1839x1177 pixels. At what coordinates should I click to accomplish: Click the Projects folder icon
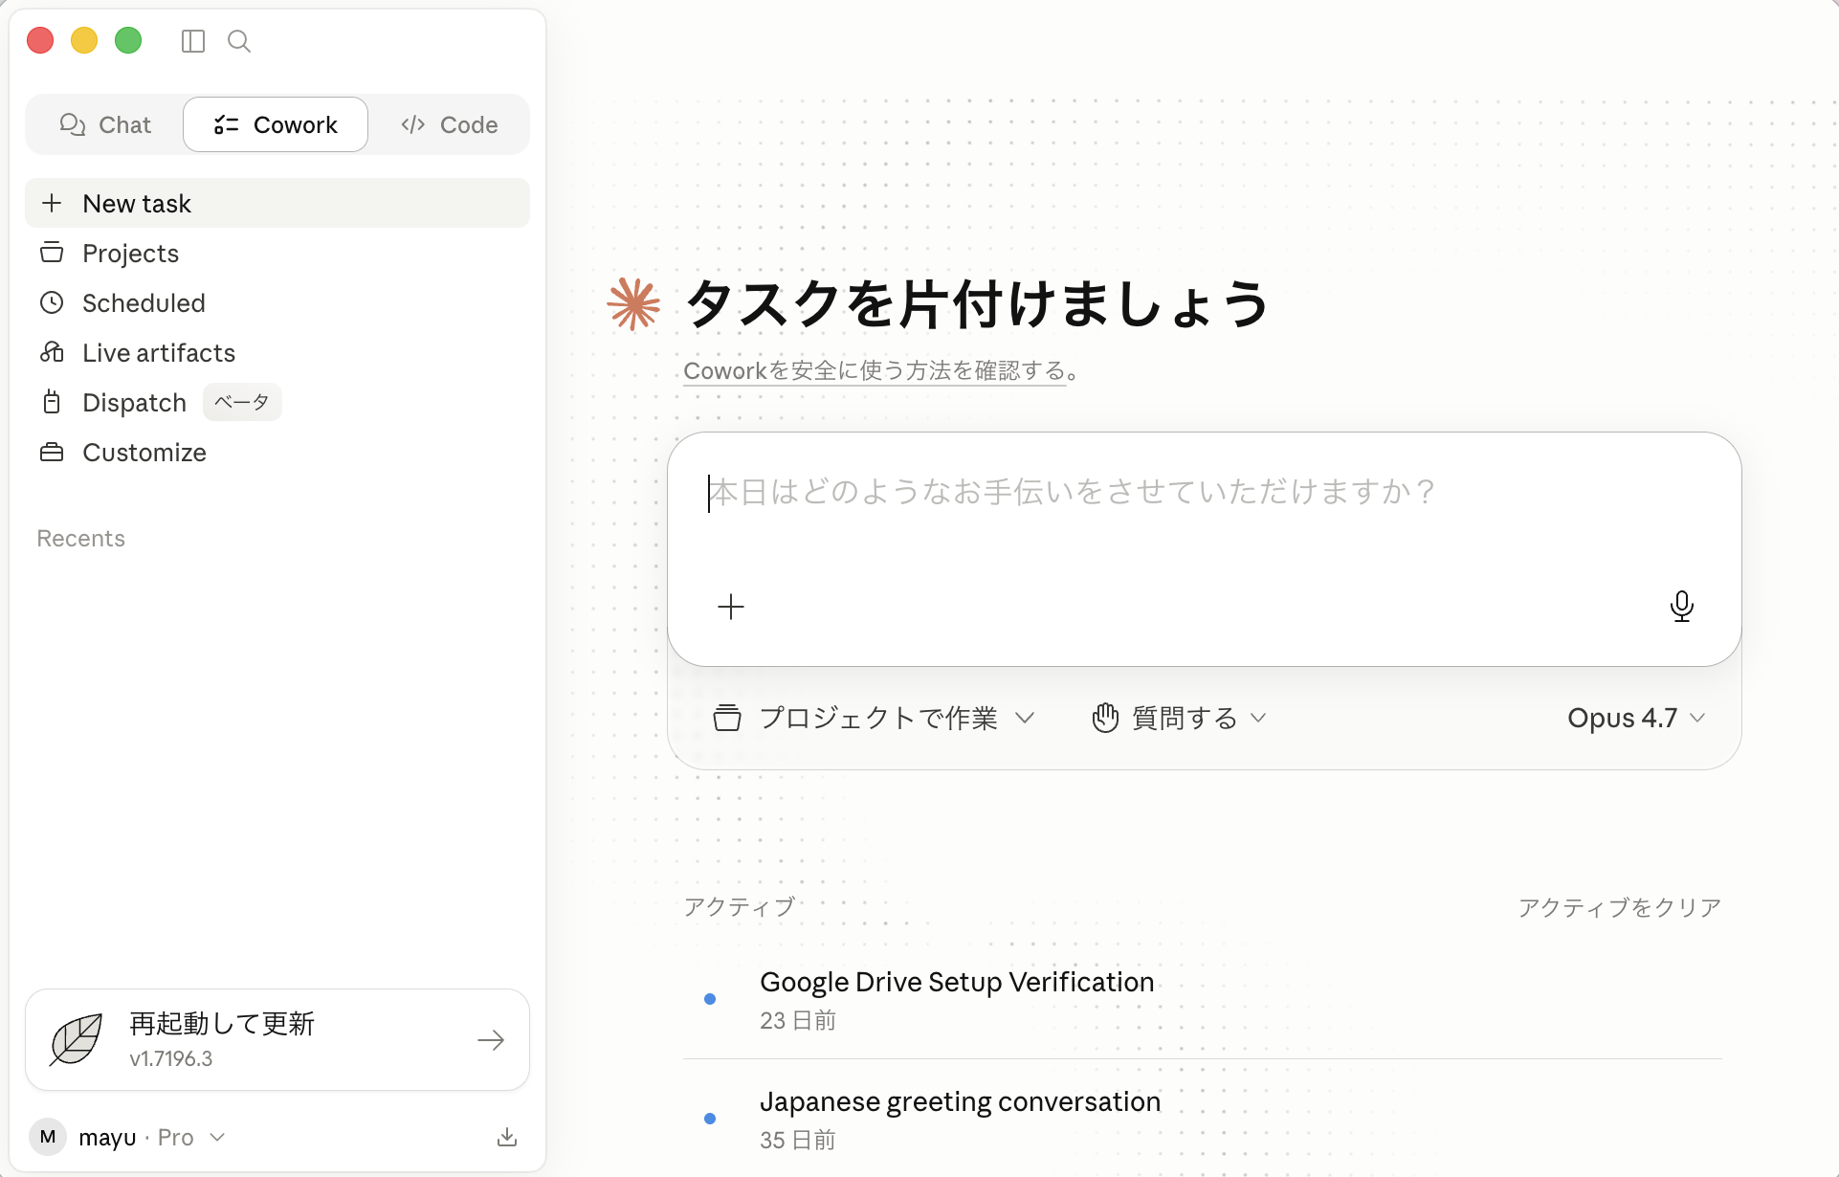pyautogui.click(x=52, y=253)
